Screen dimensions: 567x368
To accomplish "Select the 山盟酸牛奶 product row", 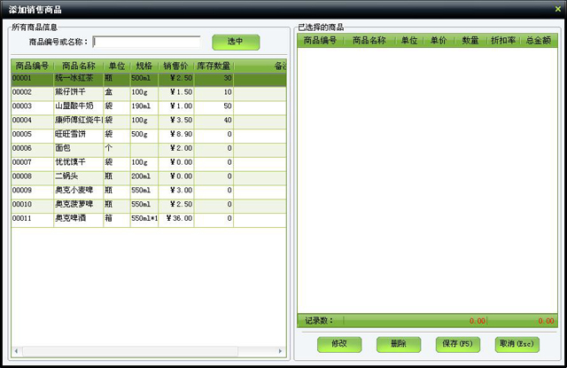I will click(x=78, y=106).
